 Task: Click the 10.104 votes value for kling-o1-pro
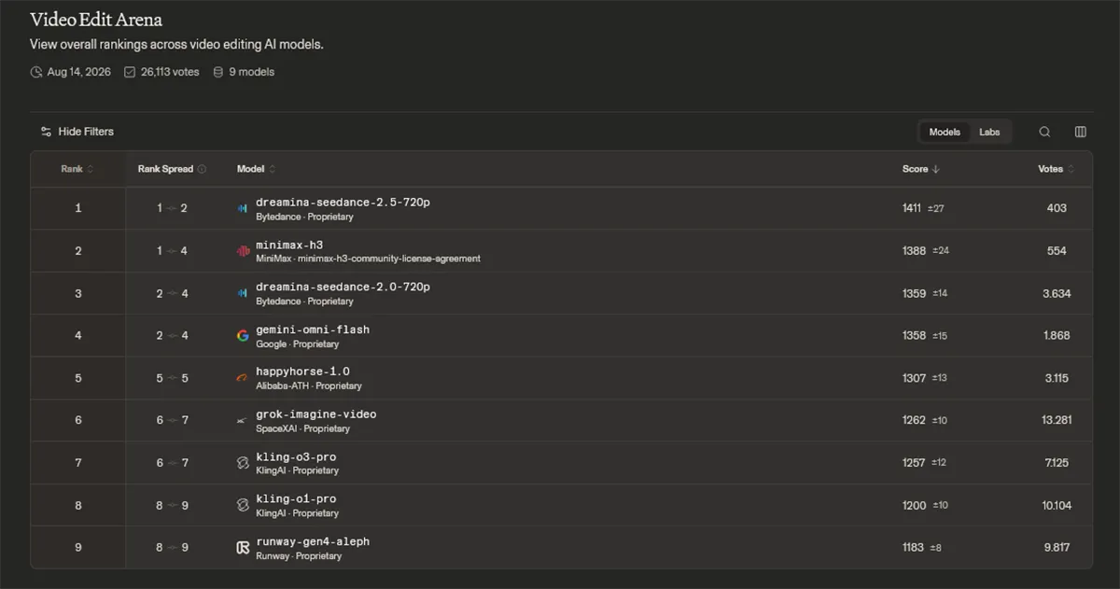(1057, 506)
